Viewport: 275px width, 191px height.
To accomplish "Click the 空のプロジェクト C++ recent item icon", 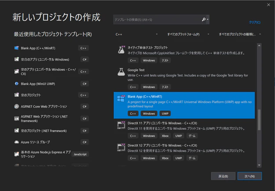I will (16, 95).
